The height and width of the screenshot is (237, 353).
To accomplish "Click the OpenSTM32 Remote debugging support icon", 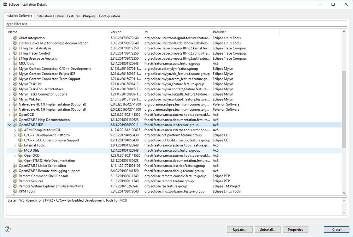I will click(x=15, y=171).
